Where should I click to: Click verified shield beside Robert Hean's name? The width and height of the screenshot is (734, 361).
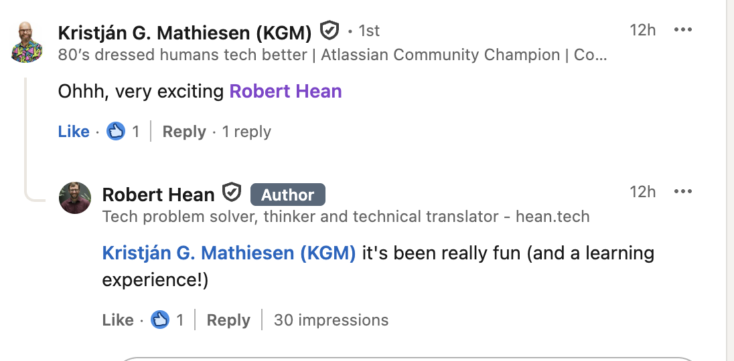232,193
